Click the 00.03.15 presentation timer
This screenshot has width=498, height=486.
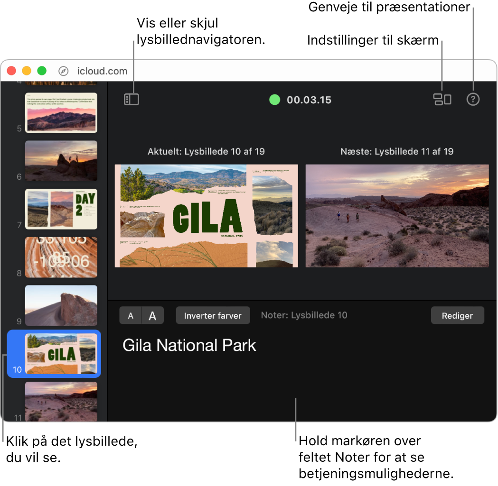[309, 100]
